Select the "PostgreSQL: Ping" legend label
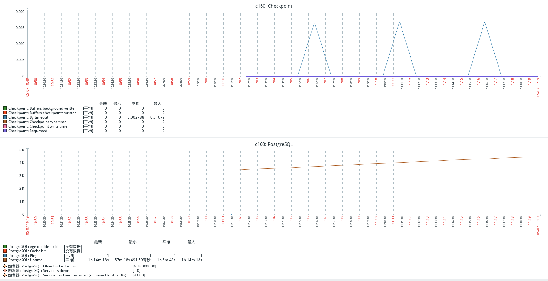The width and height of the screenshot is (548, 281). tap(23, 256)
